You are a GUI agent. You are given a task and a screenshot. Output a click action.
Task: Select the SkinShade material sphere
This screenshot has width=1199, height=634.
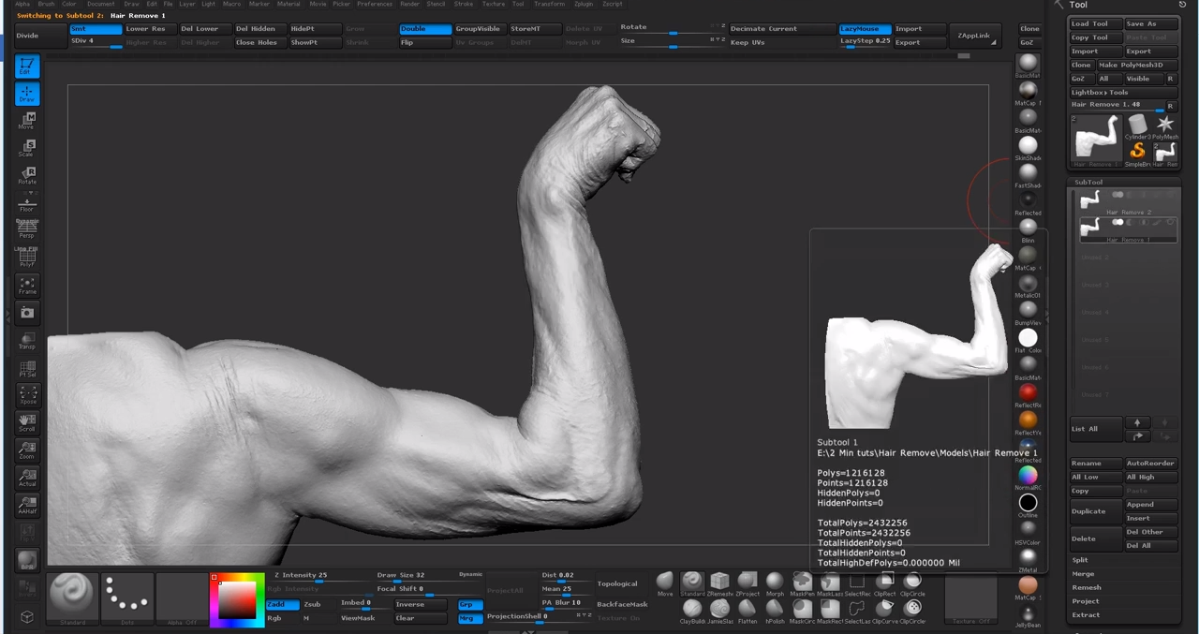point(1028,143)
